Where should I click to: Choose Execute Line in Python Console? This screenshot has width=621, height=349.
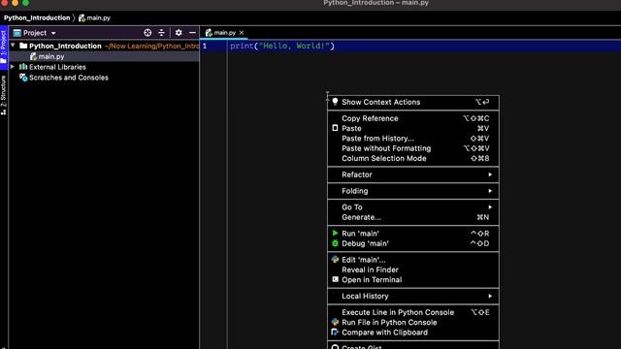click(x=413, y=312)
